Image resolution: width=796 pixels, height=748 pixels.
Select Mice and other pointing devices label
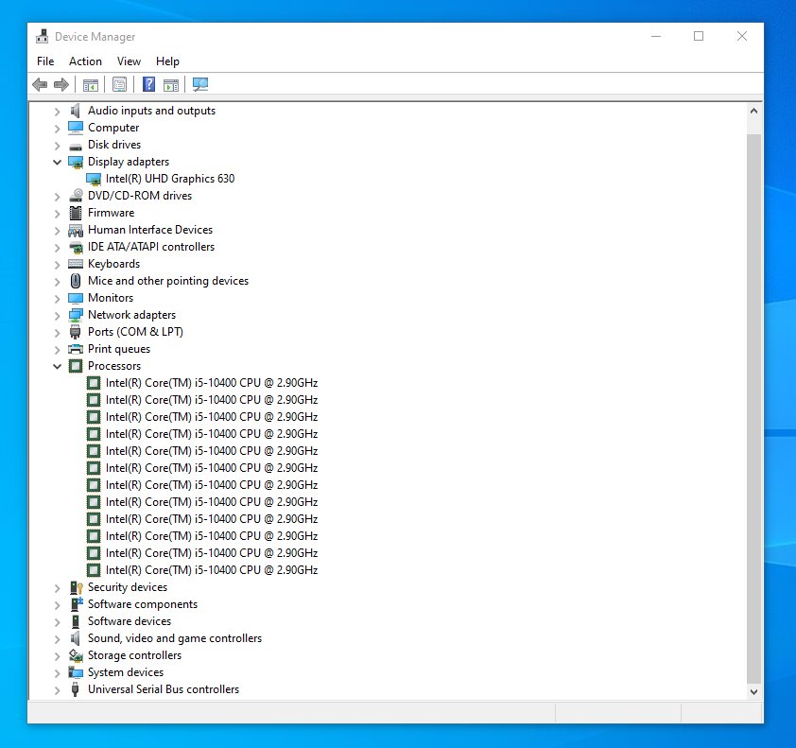point(168,281)
